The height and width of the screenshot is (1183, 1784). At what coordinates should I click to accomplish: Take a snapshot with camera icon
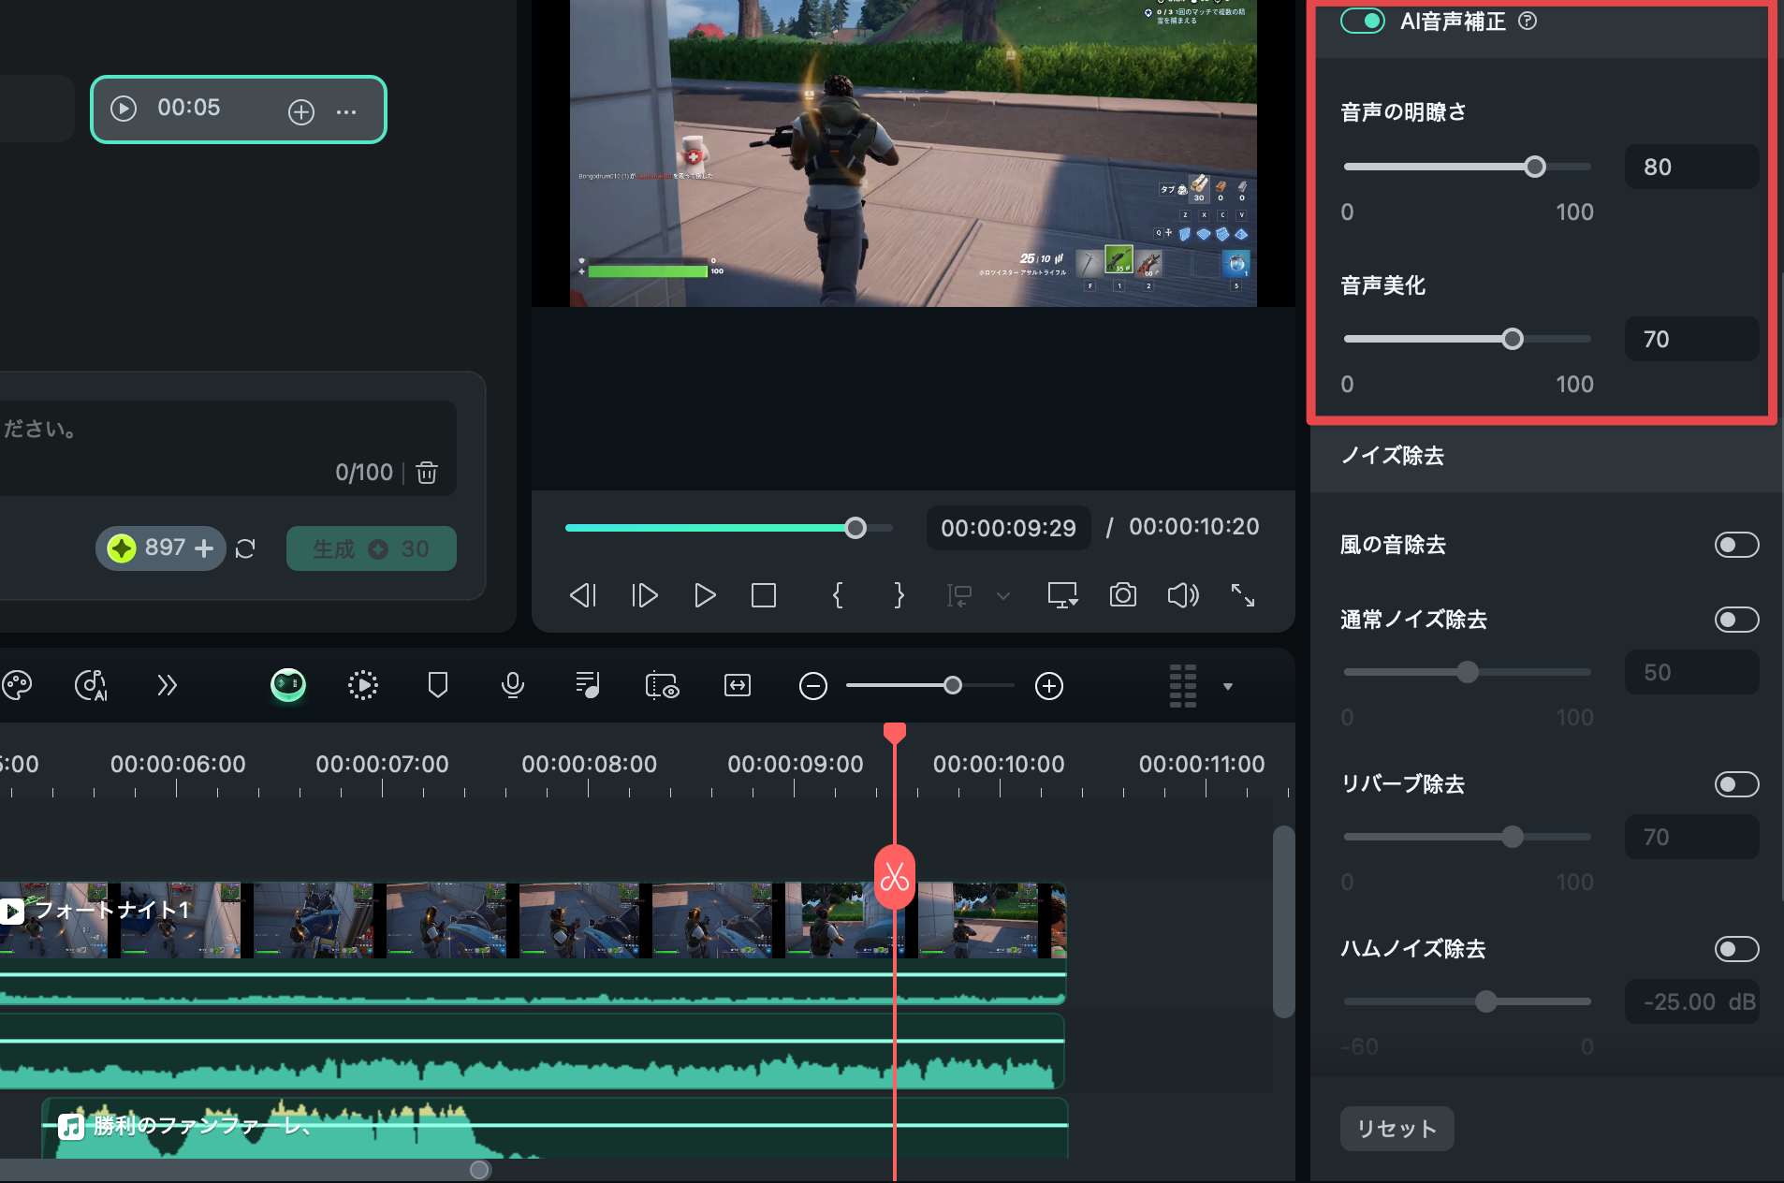1123,595
